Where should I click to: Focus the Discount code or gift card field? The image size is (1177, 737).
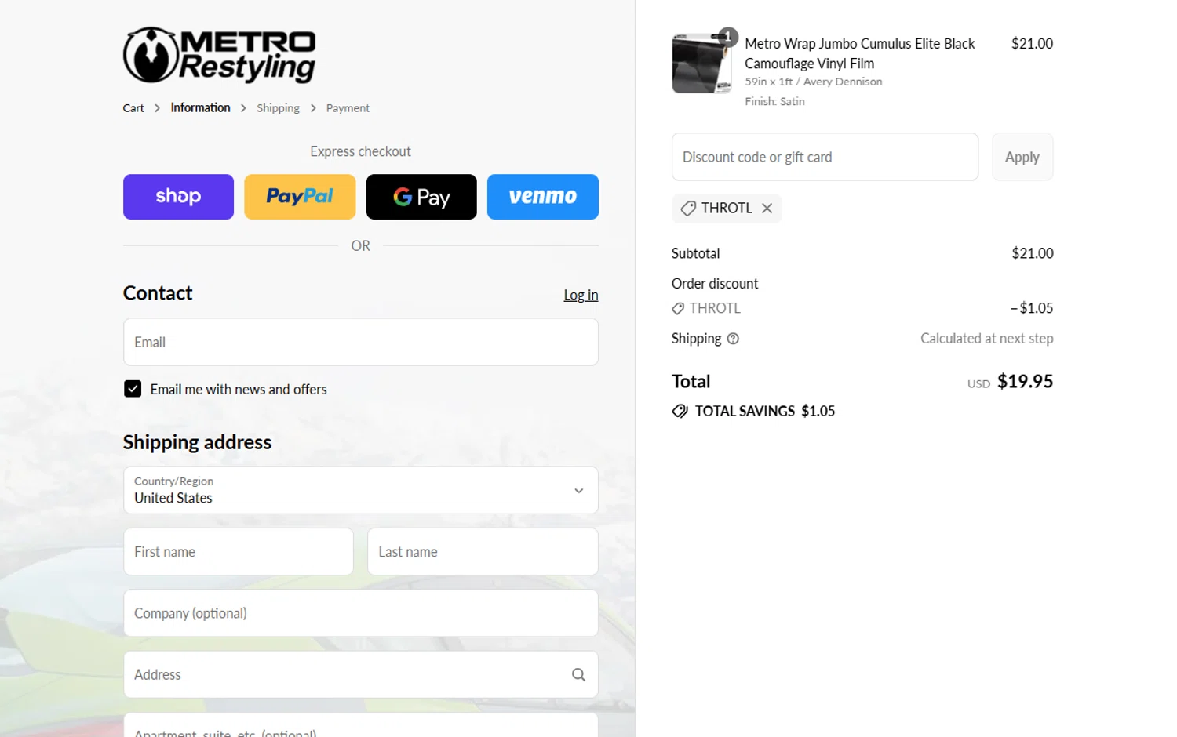click(x=825, y=157)
